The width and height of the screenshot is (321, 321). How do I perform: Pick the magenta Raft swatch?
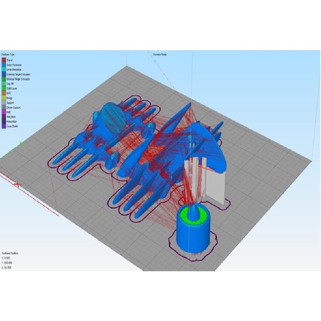(4, 112)
